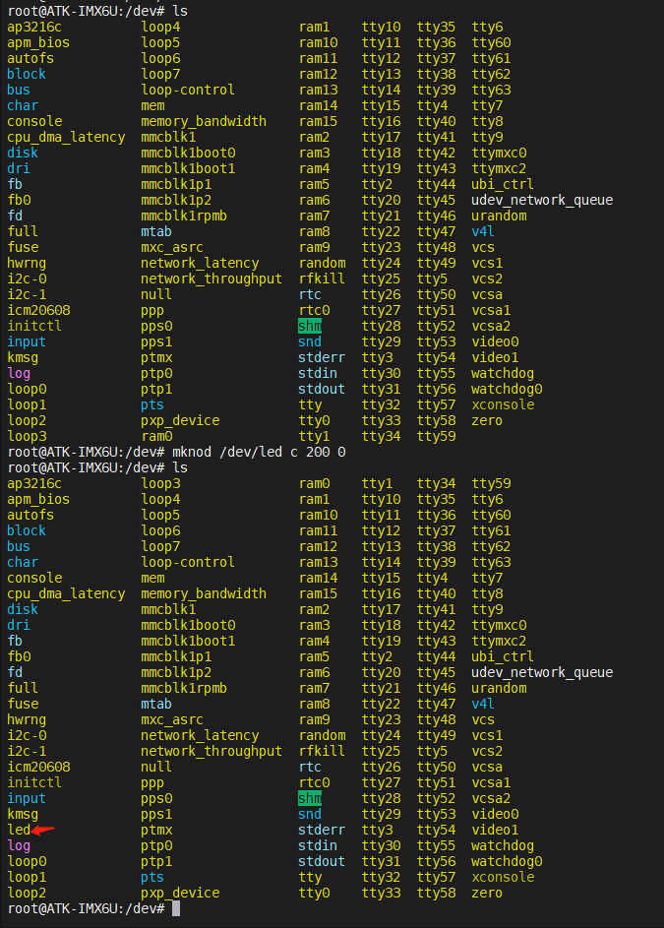Click the 'led' entry in the directory listing
664x928 pixels.
[x=19, y=830]
